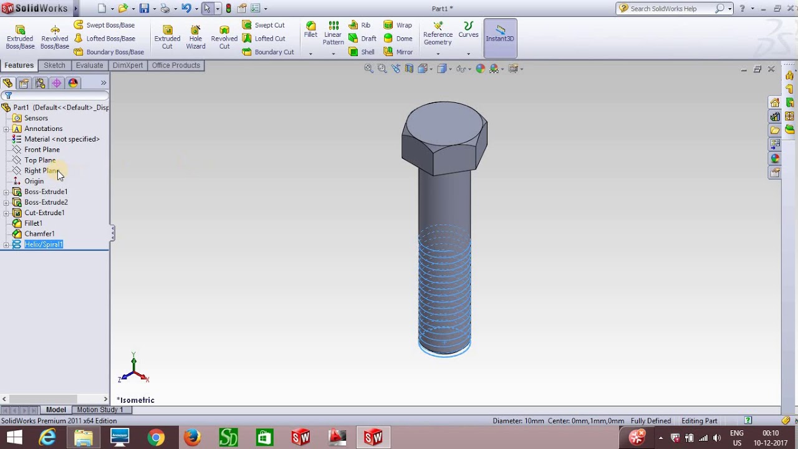
Task: Switch to the Evaluate tab
Action: (x=89, y=65)
